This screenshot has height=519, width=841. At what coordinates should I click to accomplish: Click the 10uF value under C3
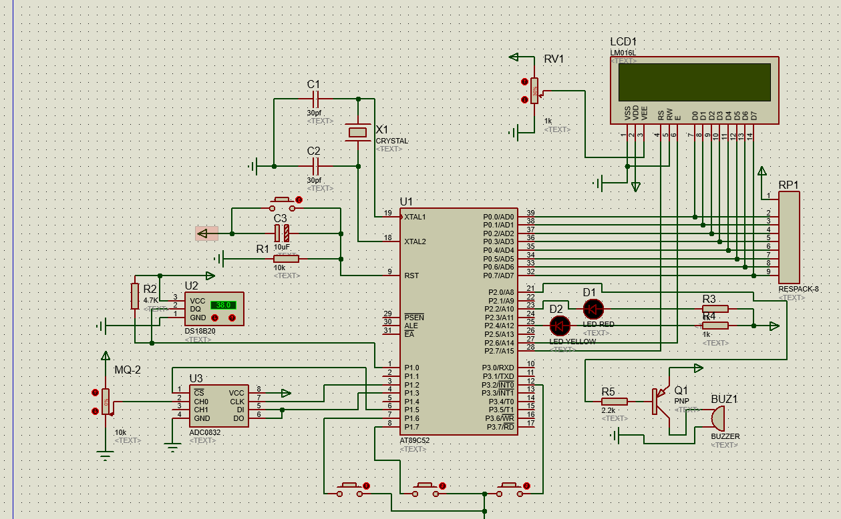(281, 247)
